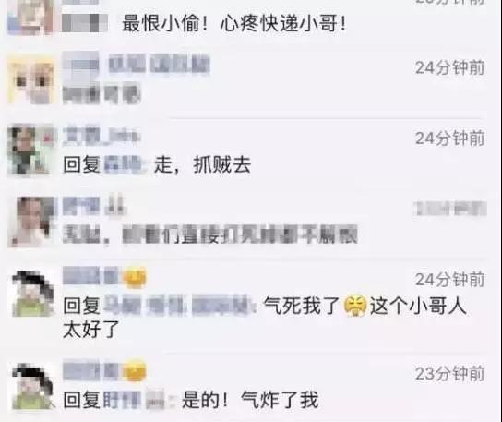The width and height of the screenshot is (502, 422).
Task: Open avatar of "是的!气炸了我" commenter
Action: point(32,386)
